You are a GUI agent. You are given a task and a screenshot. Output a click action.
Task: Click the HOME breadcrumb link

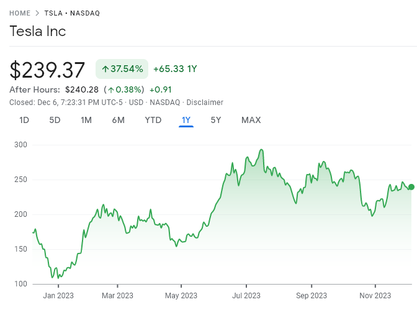(20, 13)
